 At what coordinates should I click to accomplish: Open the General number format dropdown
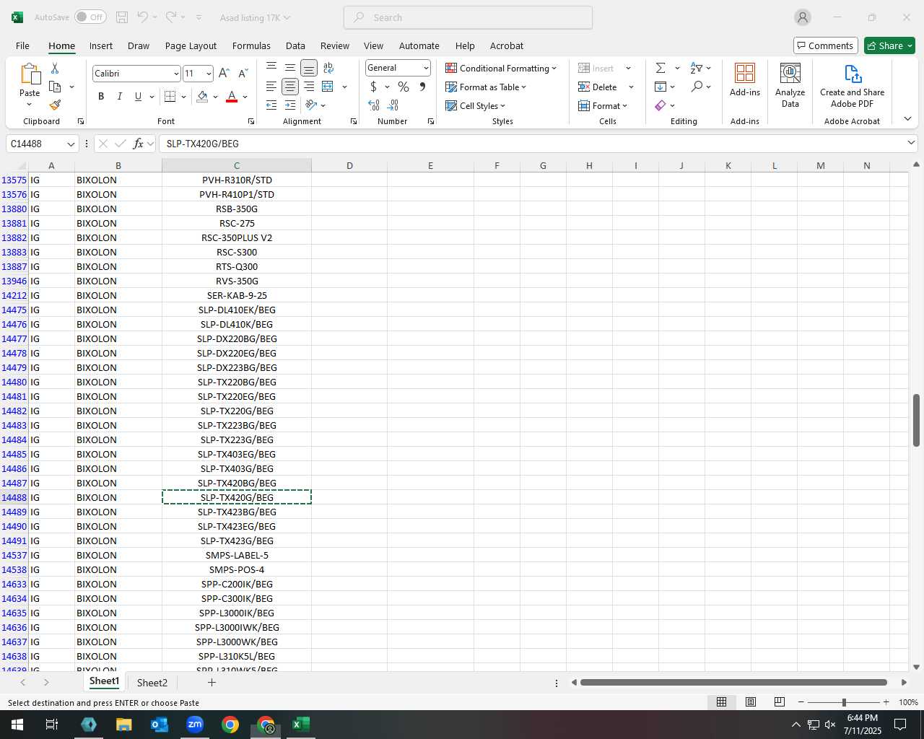click(x=426, y=68)
